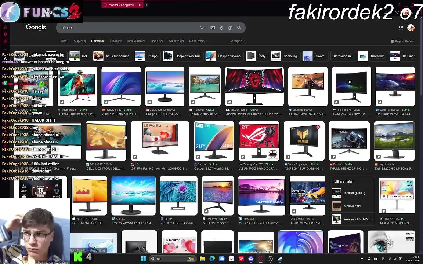
Task: Open the Xiaomi Redmi Mi Curved monitor image
Action: pos(254,87)
